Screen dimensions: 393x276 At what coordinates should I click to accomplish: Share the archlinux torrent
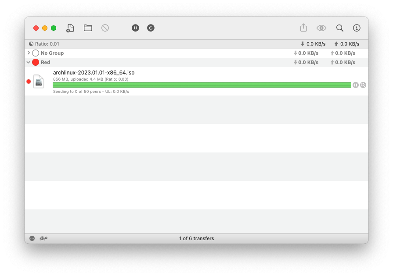pyautogui.click(x=303, y=28)
